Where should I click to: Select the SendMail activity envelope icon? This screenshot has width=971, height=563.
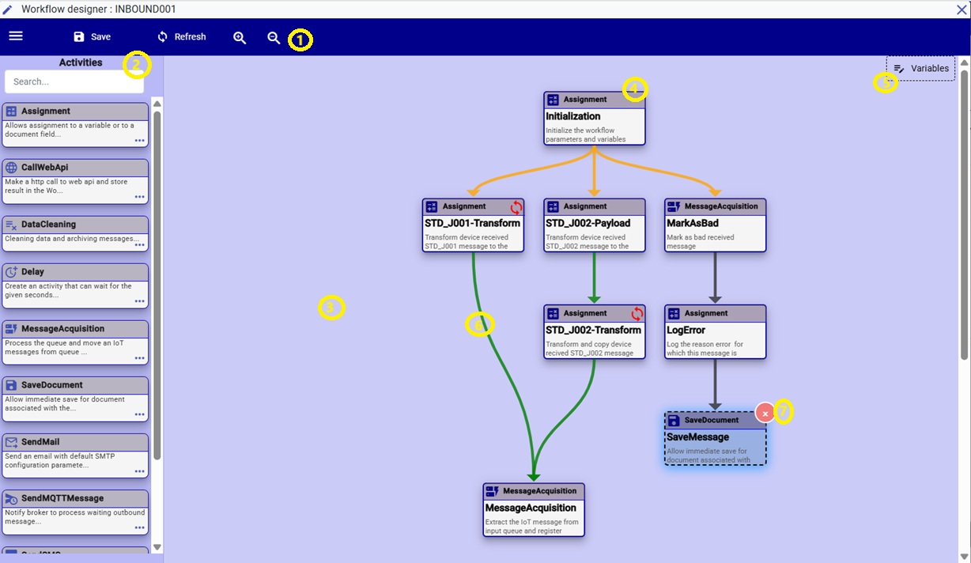click(11, 442)
